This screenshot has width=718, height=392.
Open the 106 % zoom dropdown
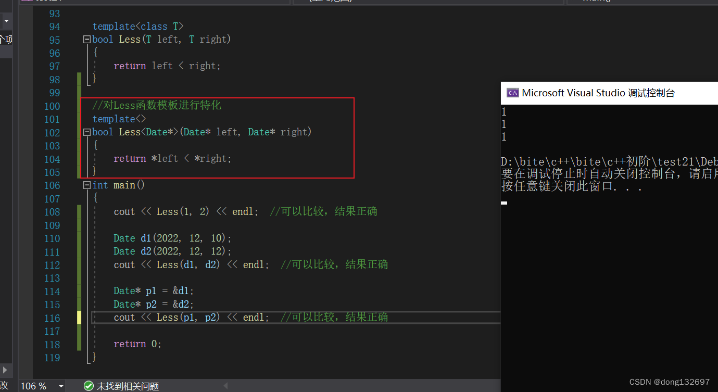[61, 386]
